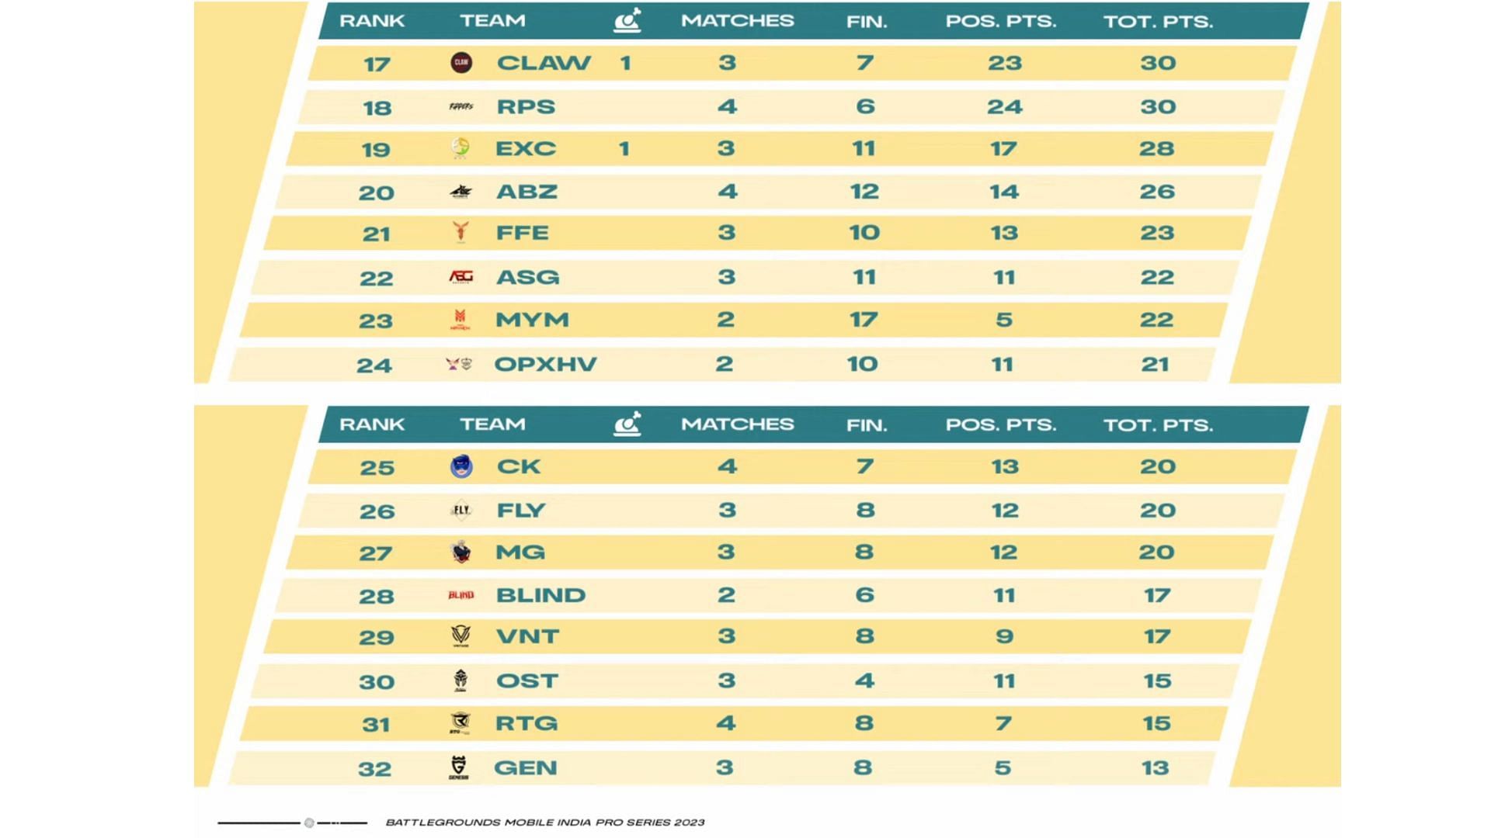This screenshot has height=838, width=1491.
Task: Click the MATCHES header in lower table
Action: point(737,424)
